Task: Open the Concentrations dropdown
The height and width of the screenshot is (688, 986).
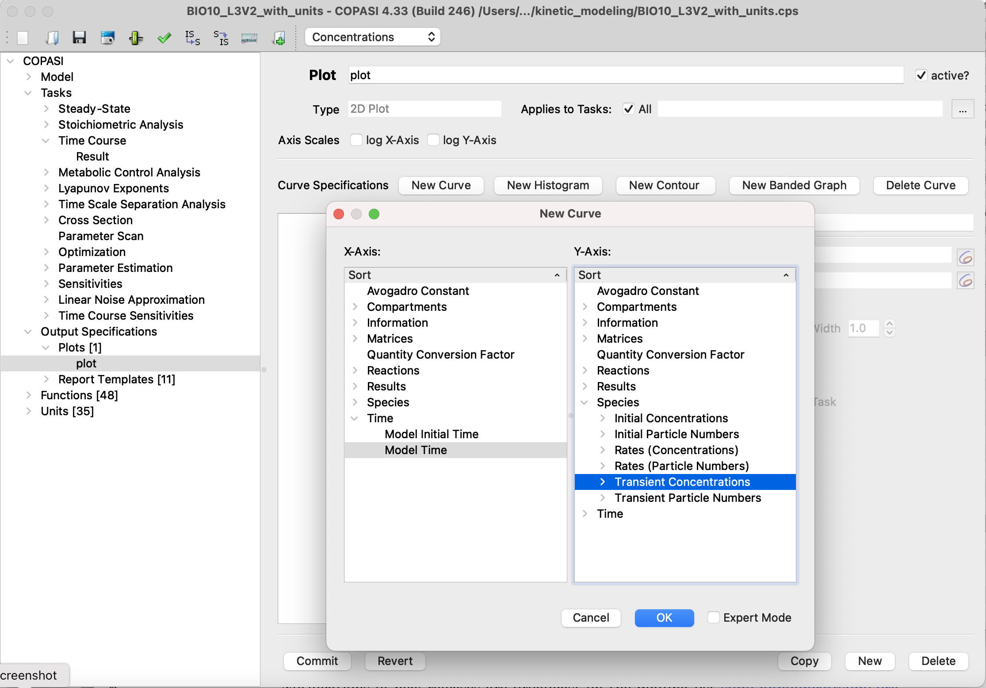Action: pos(373,37)
